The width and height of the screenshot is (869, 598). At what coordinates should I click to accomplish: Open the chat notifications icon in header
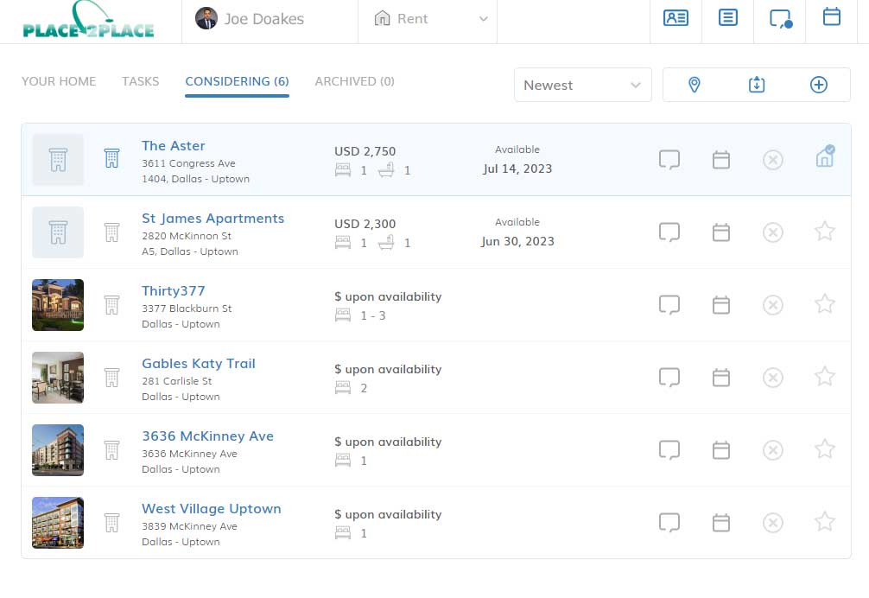tap(780, 19)
